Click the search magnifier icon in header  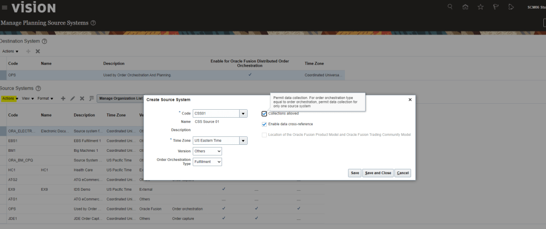point(450,7)
